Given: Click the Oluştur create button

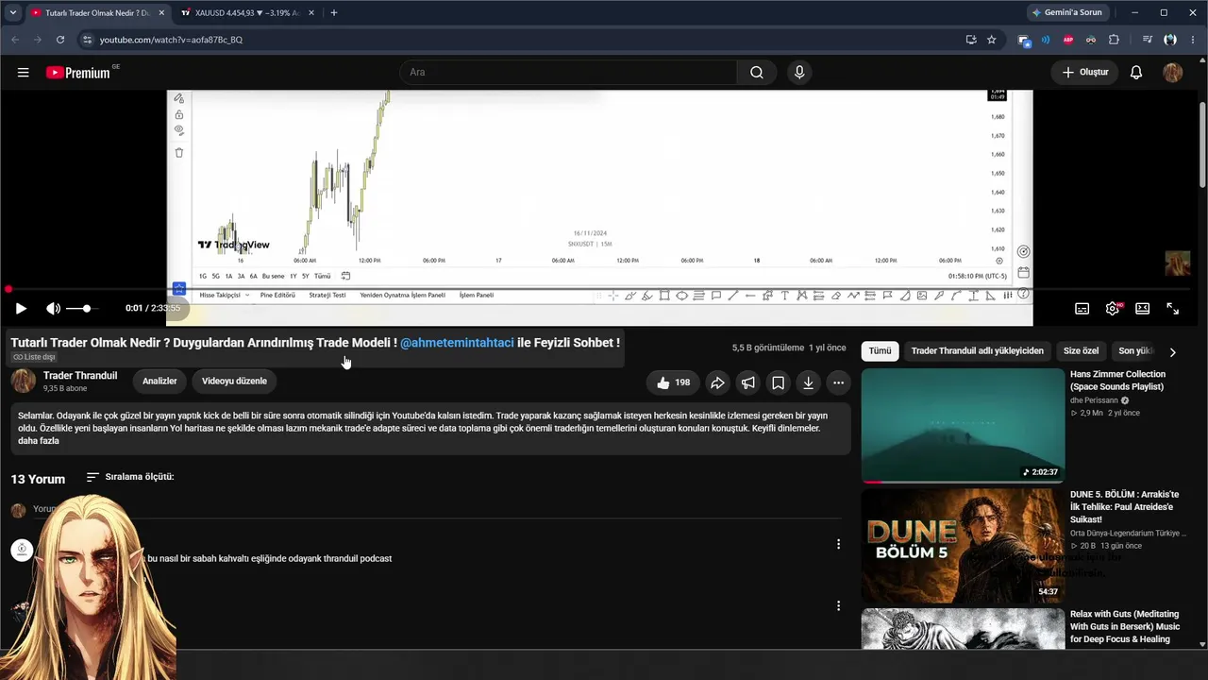Looking at the screenshot, I should coord(1084,73).
